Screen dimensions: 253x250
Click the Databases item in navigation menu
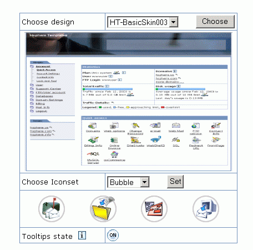click(x=44, y=96)
